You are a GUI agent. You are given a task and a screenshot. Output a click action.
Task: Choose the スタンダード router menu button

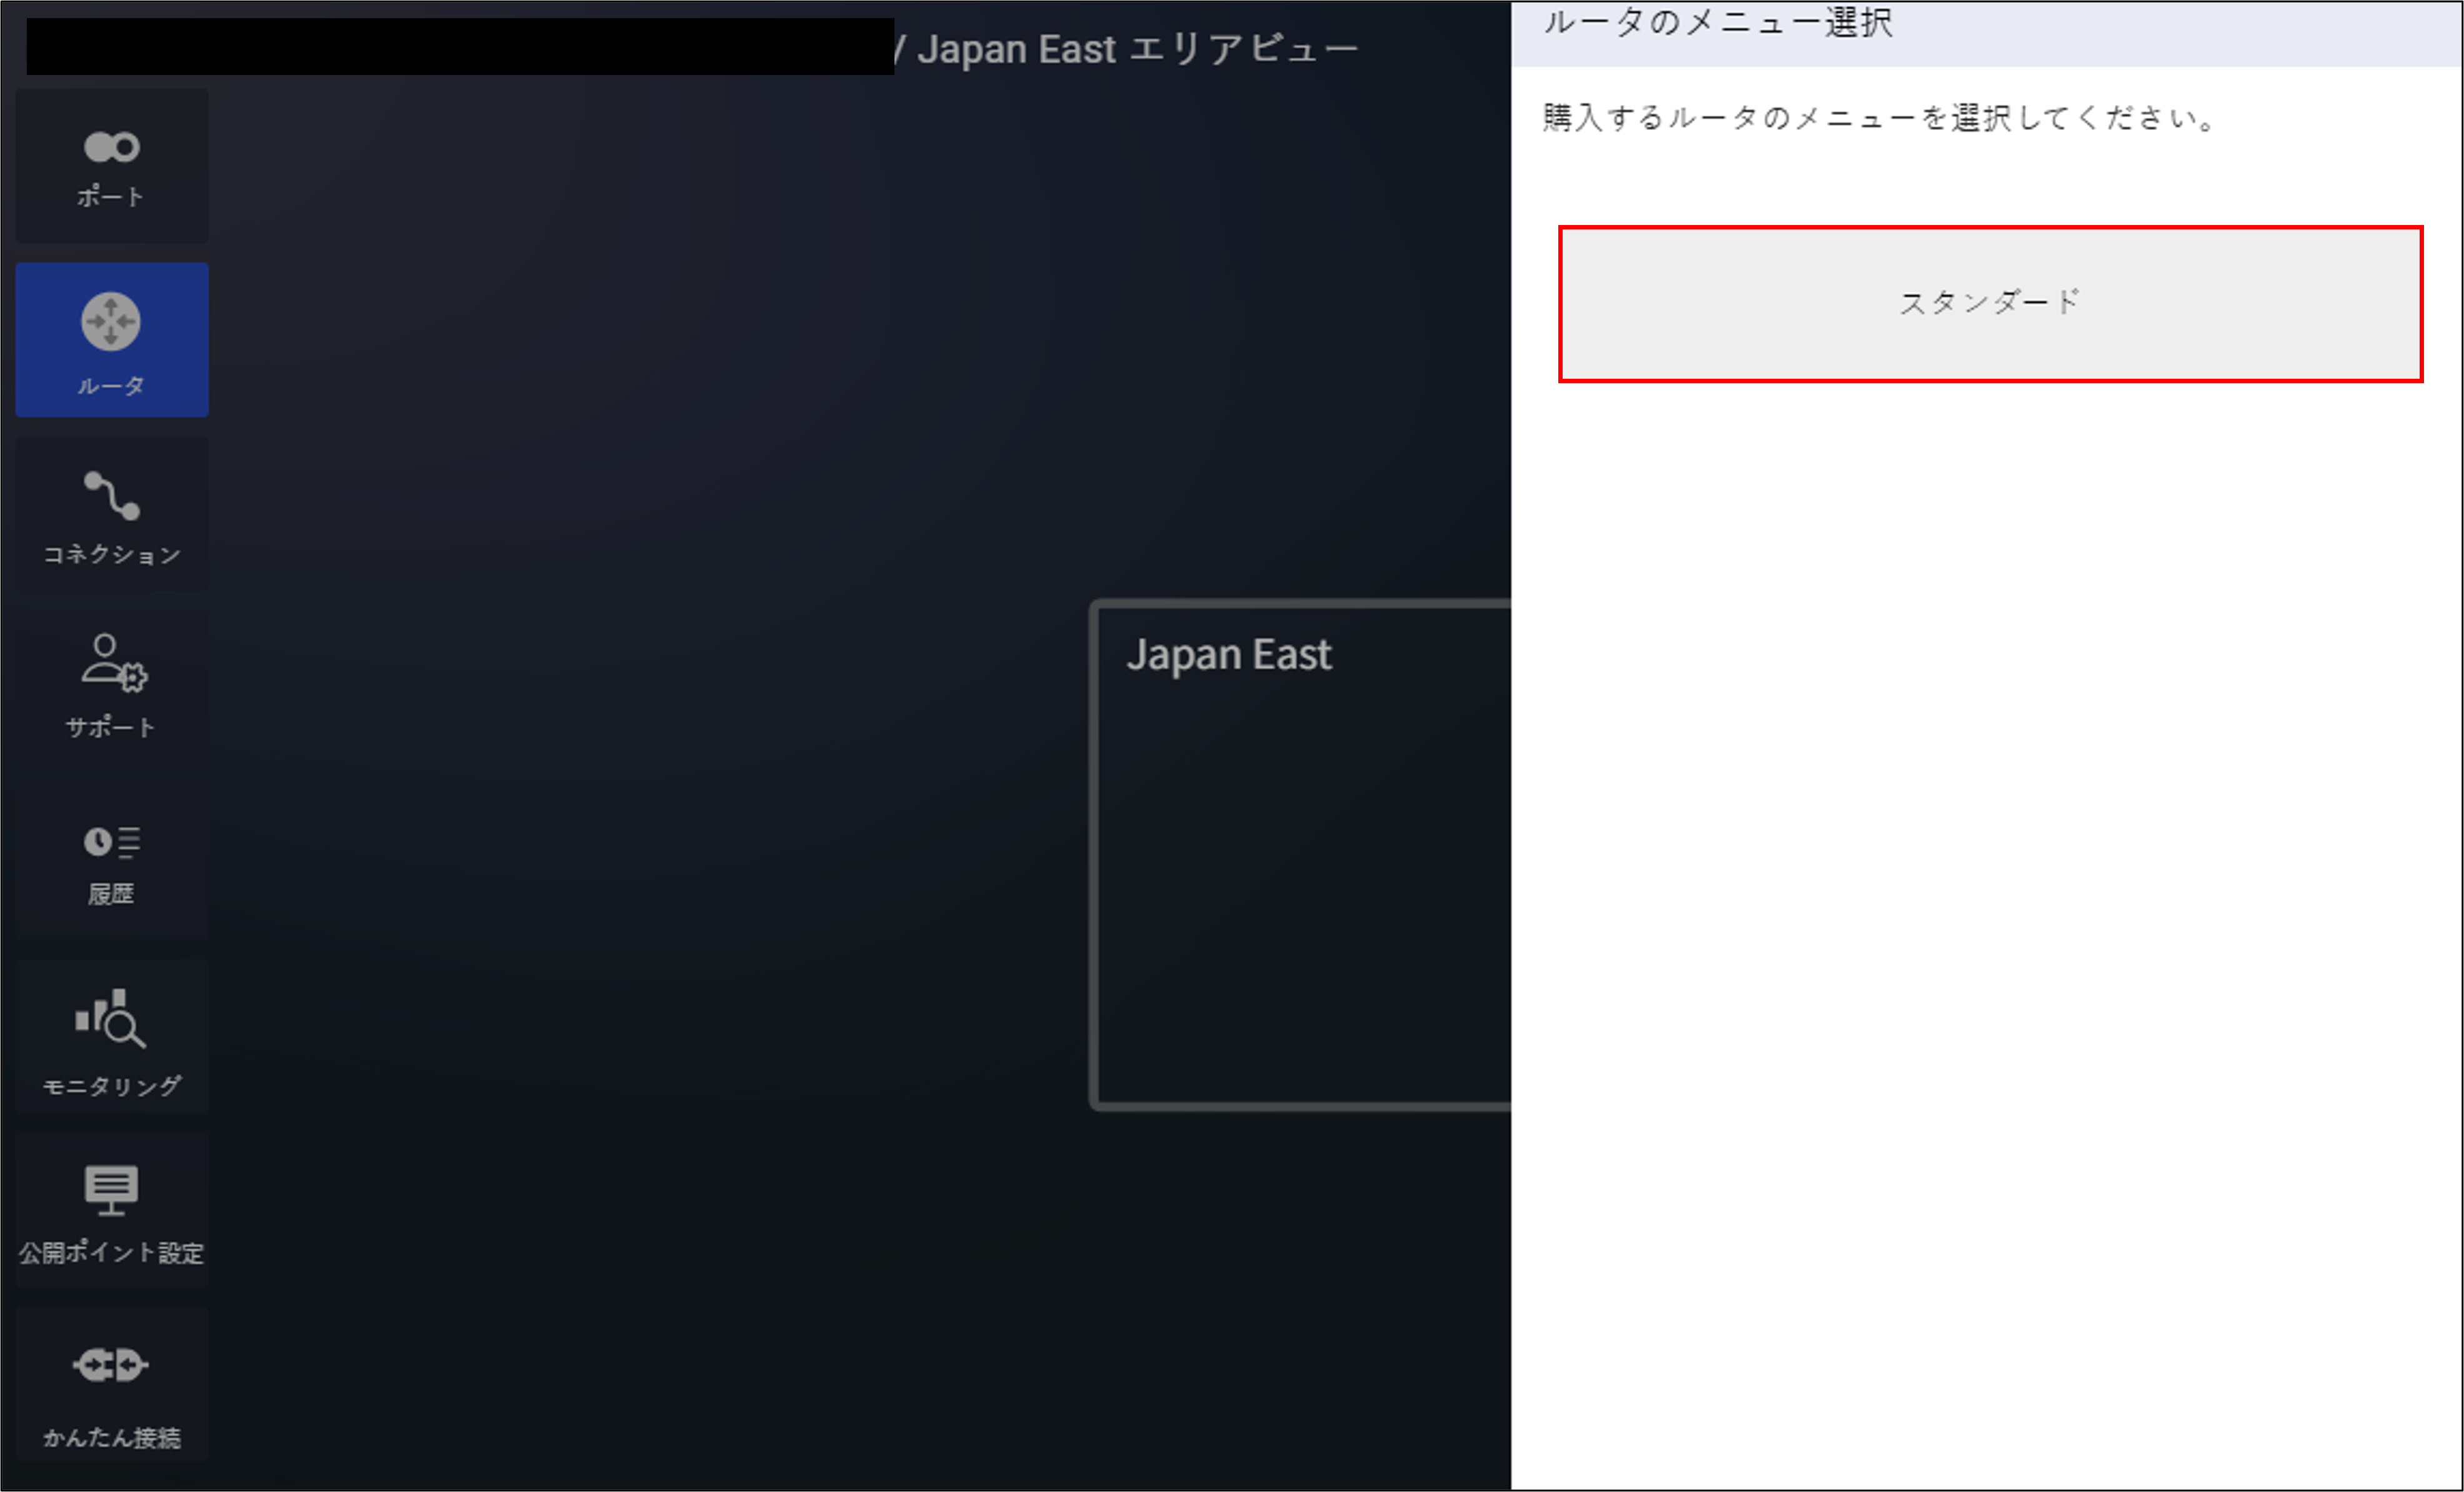tap(1990, 304)
